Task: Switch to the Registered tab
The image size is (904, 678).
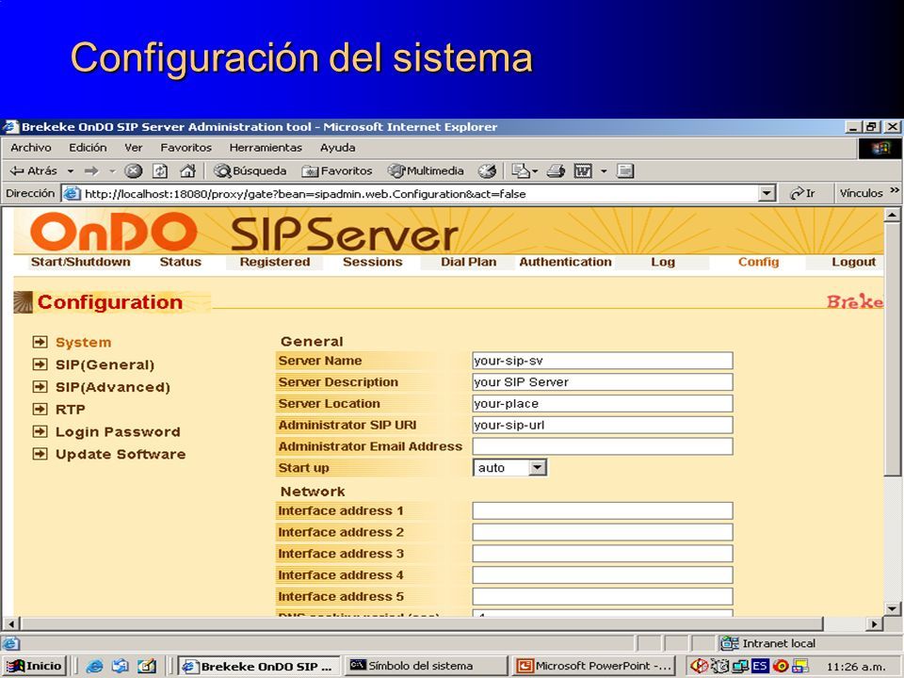Action: coord(274,262)
